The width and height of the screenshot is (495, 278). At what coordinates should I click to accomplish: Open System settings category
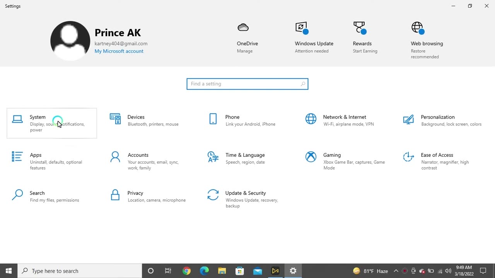pyautogui.click(x=52, y=123)
